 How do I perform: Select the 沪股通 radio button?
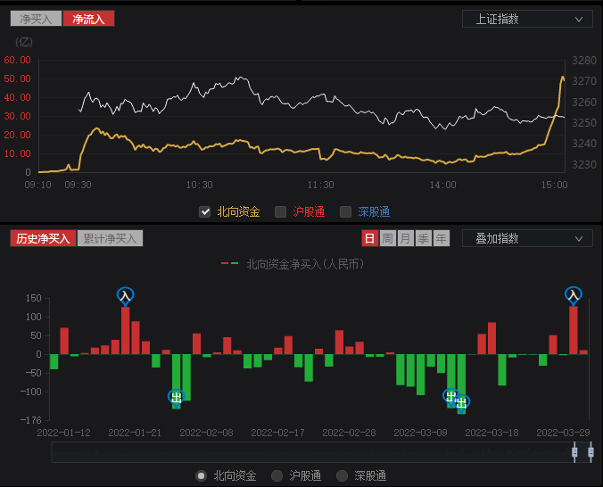click(277, 475)
